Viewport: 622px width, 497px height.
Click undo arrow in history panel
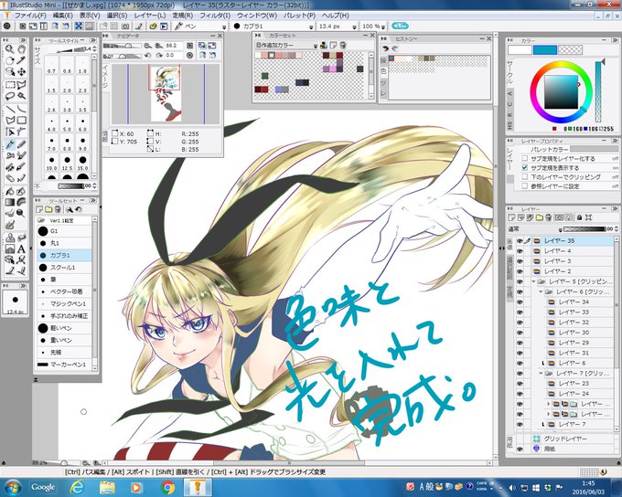click(x=385, y=48)
